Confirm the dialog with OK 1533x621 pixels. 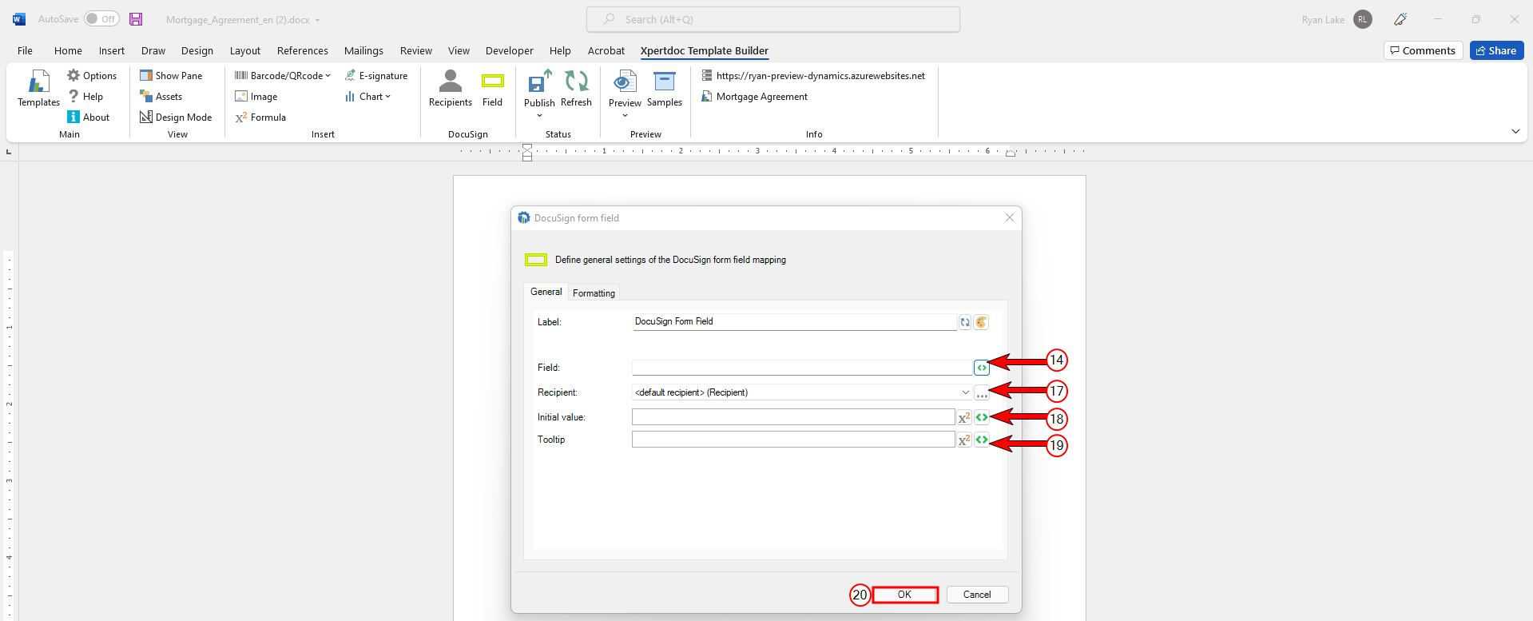pos(904,595)
